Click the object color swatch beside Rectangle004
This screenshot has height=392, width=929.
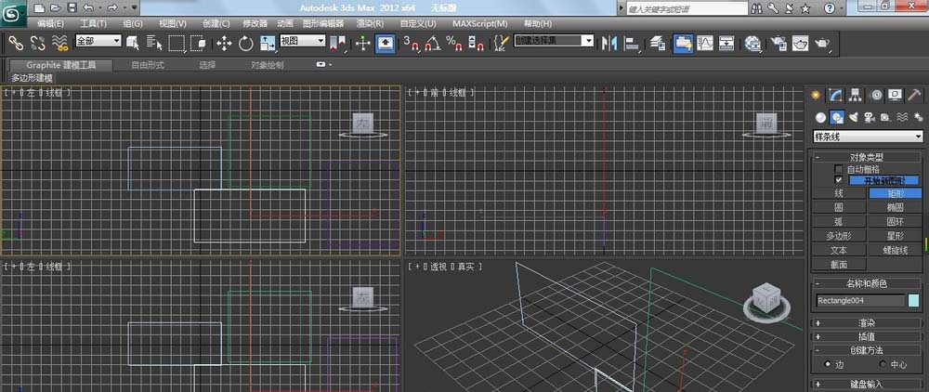pos(914,300)
